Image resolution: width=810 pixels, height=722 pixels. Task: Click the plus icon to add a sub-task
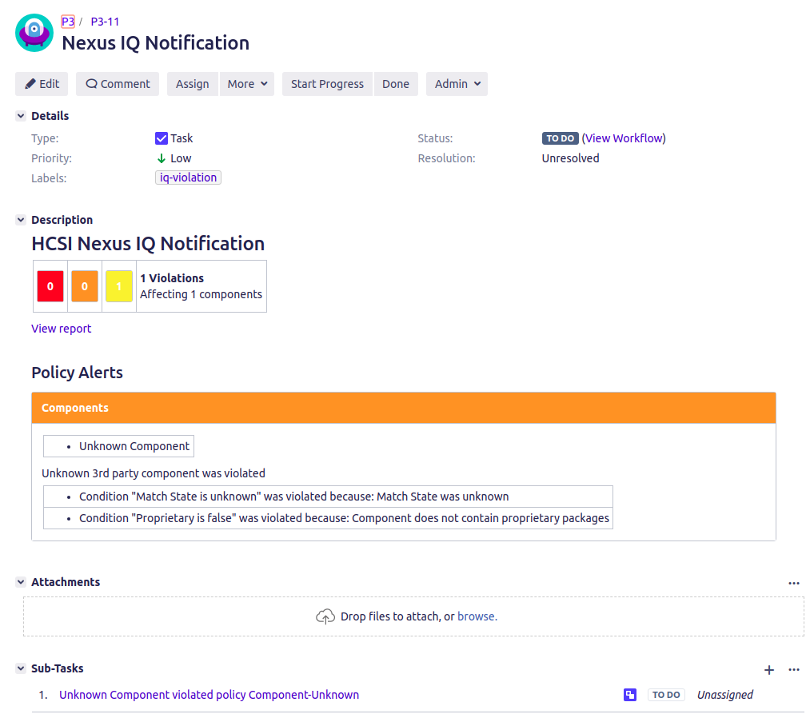(768, 670)
